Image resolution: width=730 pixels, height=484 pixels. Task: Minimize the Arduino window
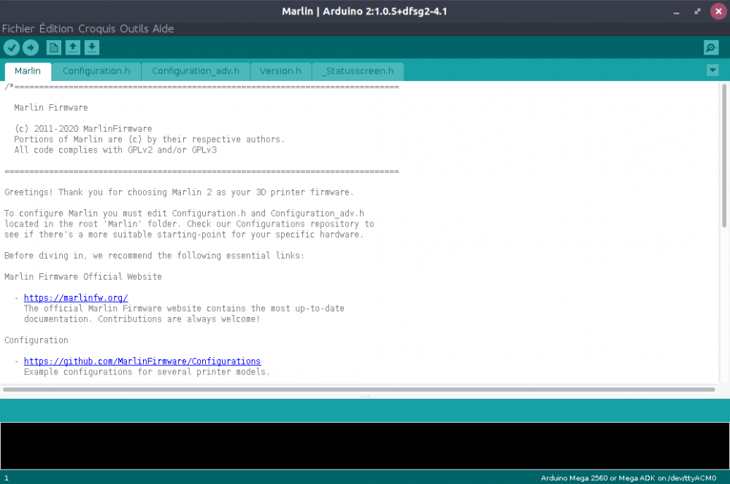[677, 12]
